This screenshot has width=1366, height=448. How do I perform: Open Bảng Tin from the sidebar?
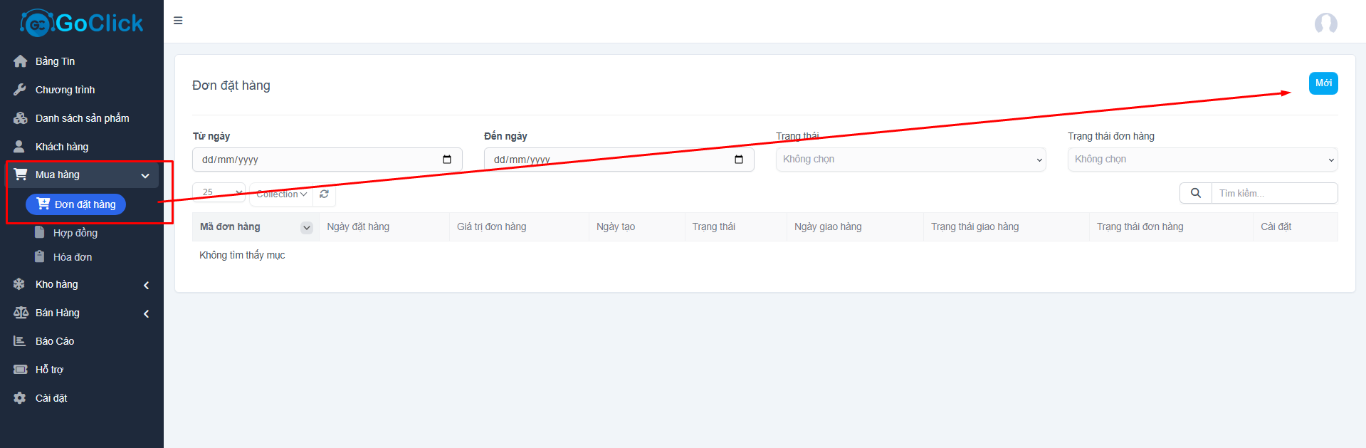[x=55, y=61]
